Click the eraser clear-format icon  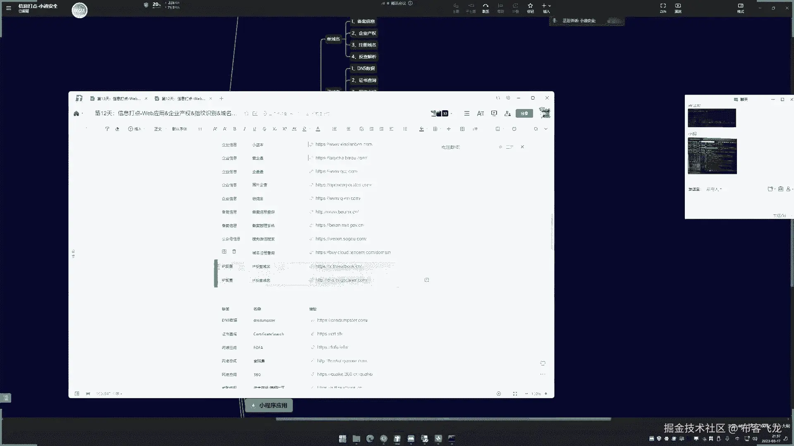pos(117,129)
